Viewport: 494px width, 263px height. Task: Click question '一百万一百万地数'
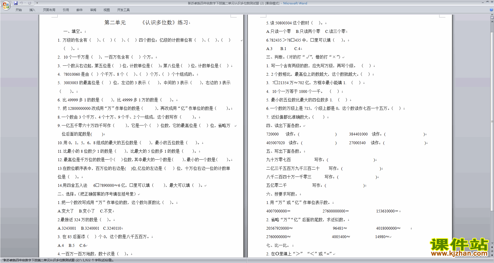tap(93, 254)
